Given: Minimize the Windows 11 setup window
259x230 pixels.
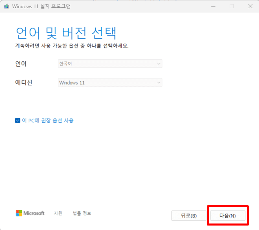Looking at the screenshot, I should point(213,6).
